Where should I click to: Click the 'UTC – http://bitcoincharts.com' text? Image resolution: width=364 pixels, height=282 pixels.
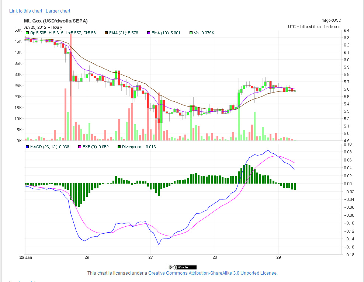tap(315, 27)
